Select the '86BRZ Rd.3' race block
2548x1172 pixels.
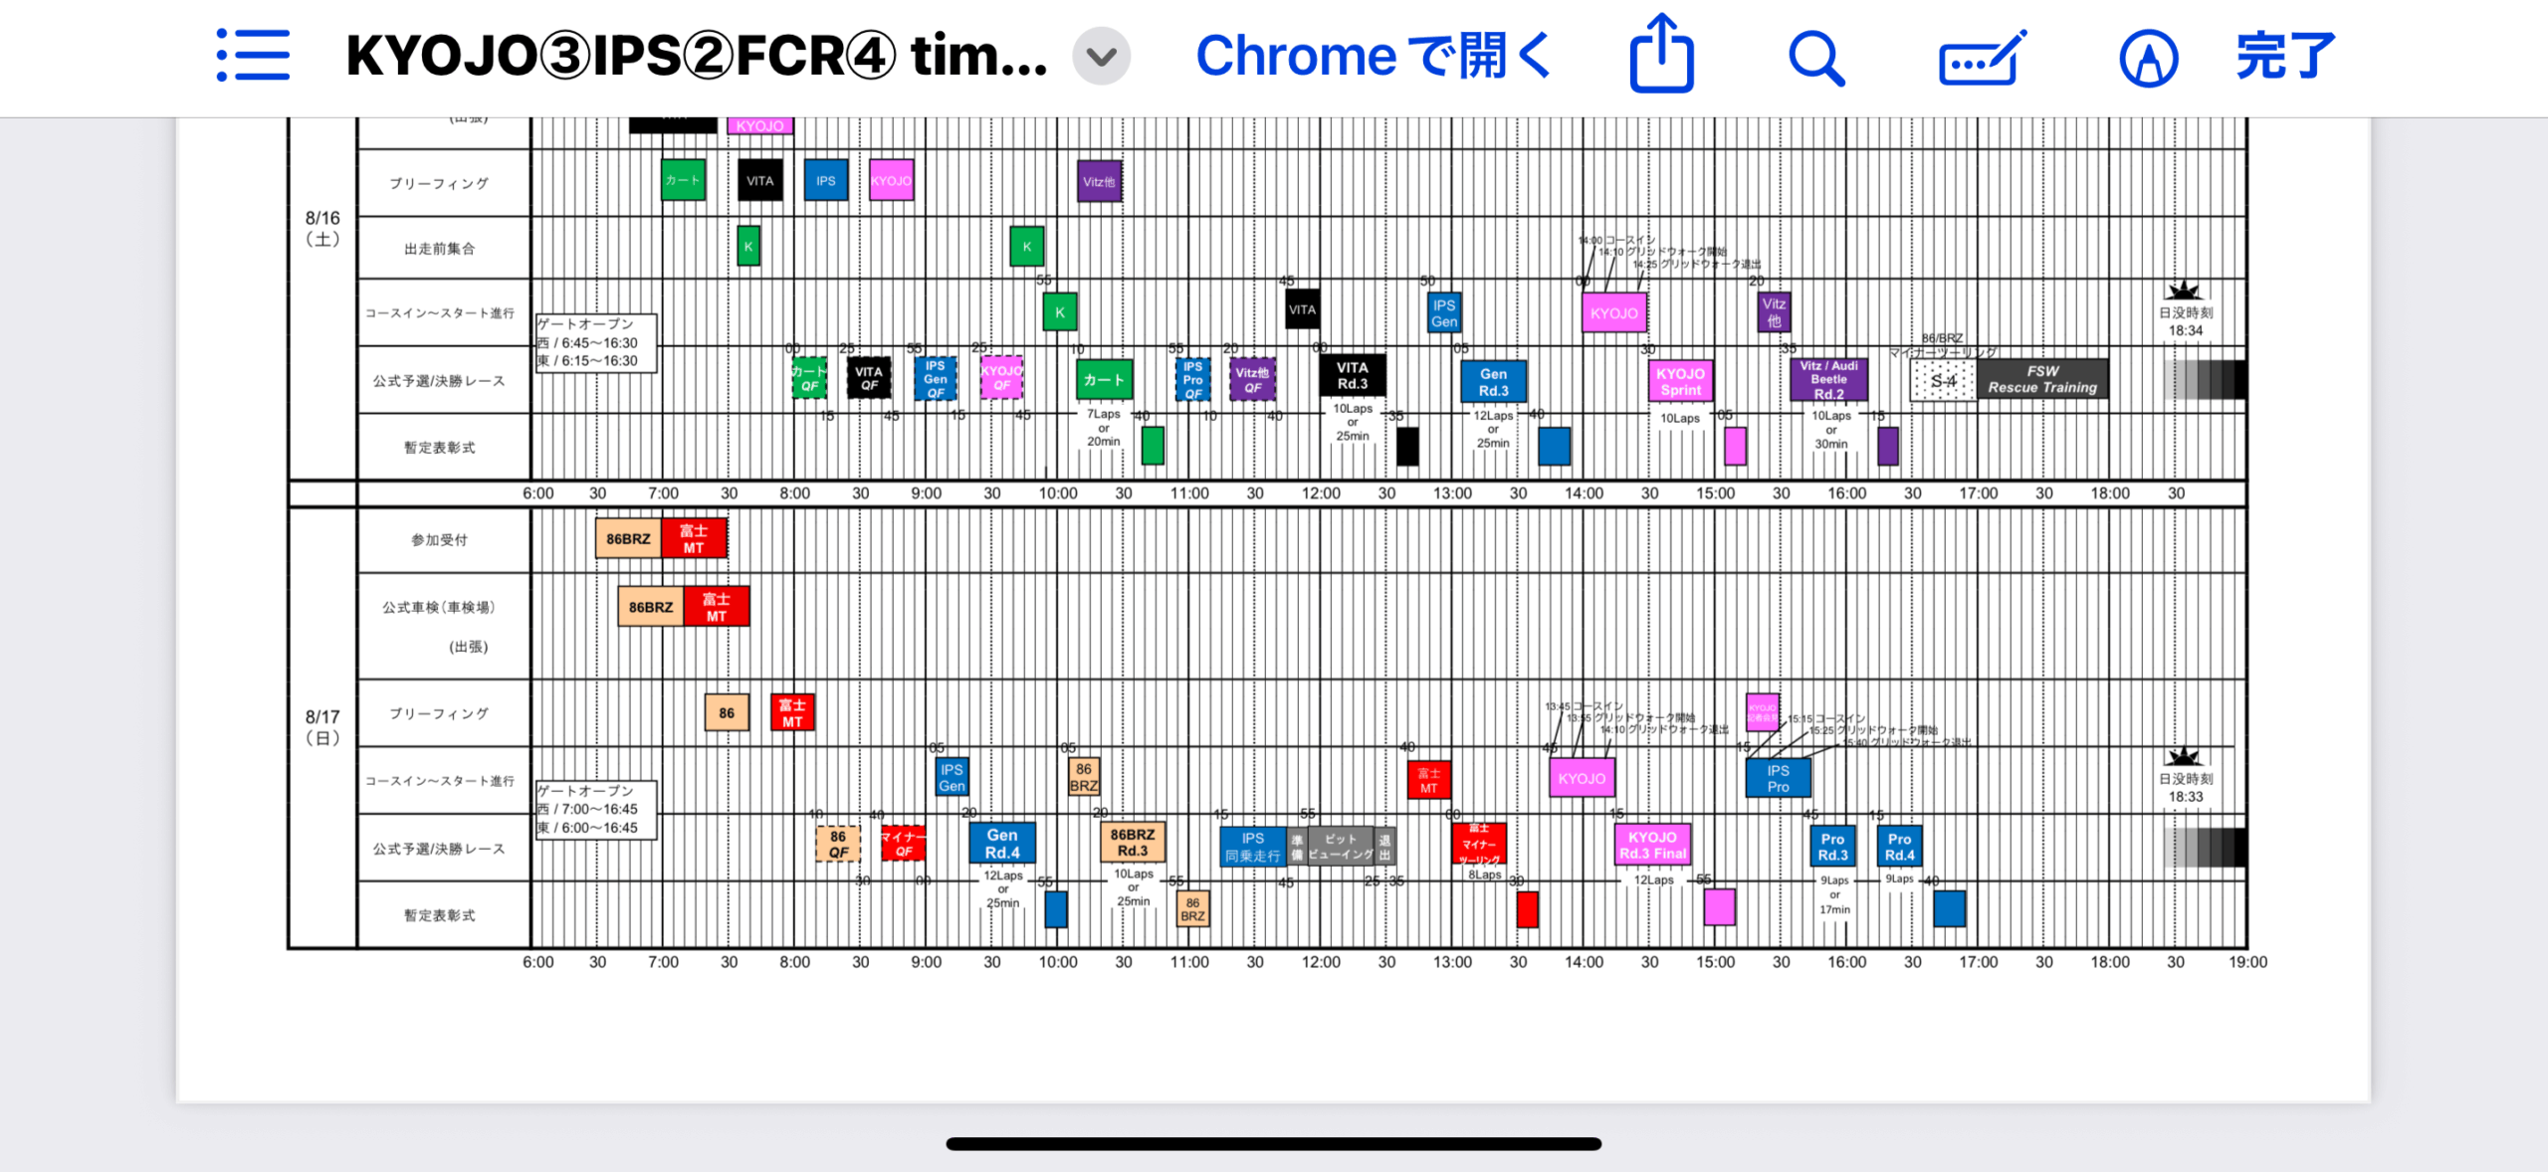click(1132, 842)
